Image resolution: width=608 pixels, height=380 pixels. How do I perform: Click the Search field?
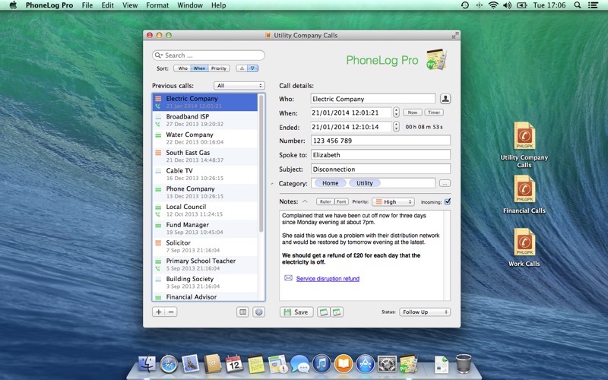(208, 55)
